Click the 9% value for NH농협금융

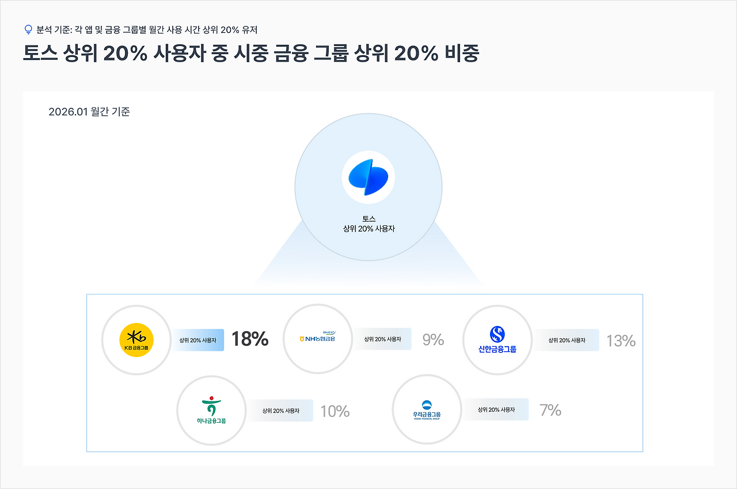pyautogui.click(x=433, y=340)
